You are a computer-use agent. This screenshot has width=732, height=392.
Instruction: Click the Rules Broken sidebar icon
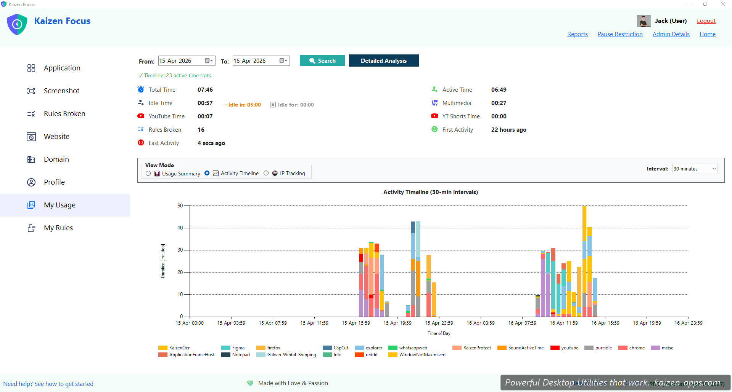(31, 114)
